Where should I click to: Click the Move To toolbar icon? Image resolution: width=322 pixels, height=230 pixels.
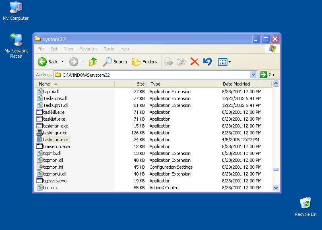tap(169, 62)
